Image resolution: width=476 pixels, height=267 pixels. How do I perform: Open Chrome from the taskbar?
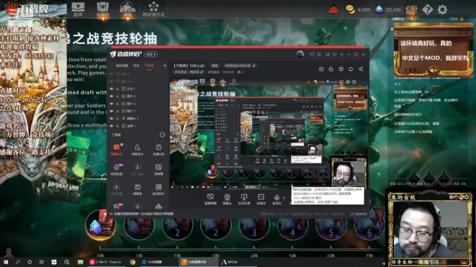pos(133,262)
